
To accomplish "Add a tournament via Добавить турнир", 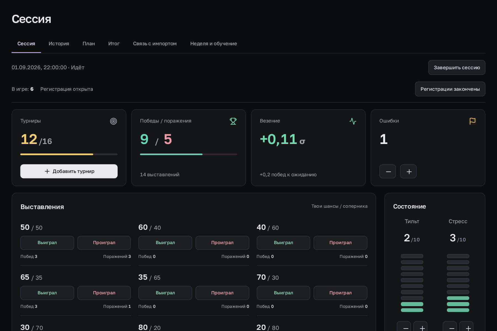I will tap(69, 171).
